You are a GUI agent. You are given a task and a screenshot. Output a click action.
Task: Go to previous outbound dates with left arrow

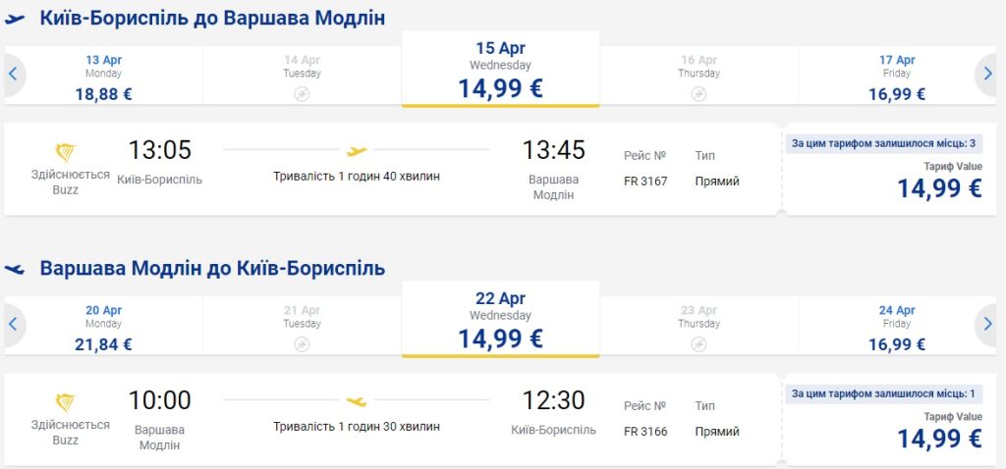tap(13, 74)
